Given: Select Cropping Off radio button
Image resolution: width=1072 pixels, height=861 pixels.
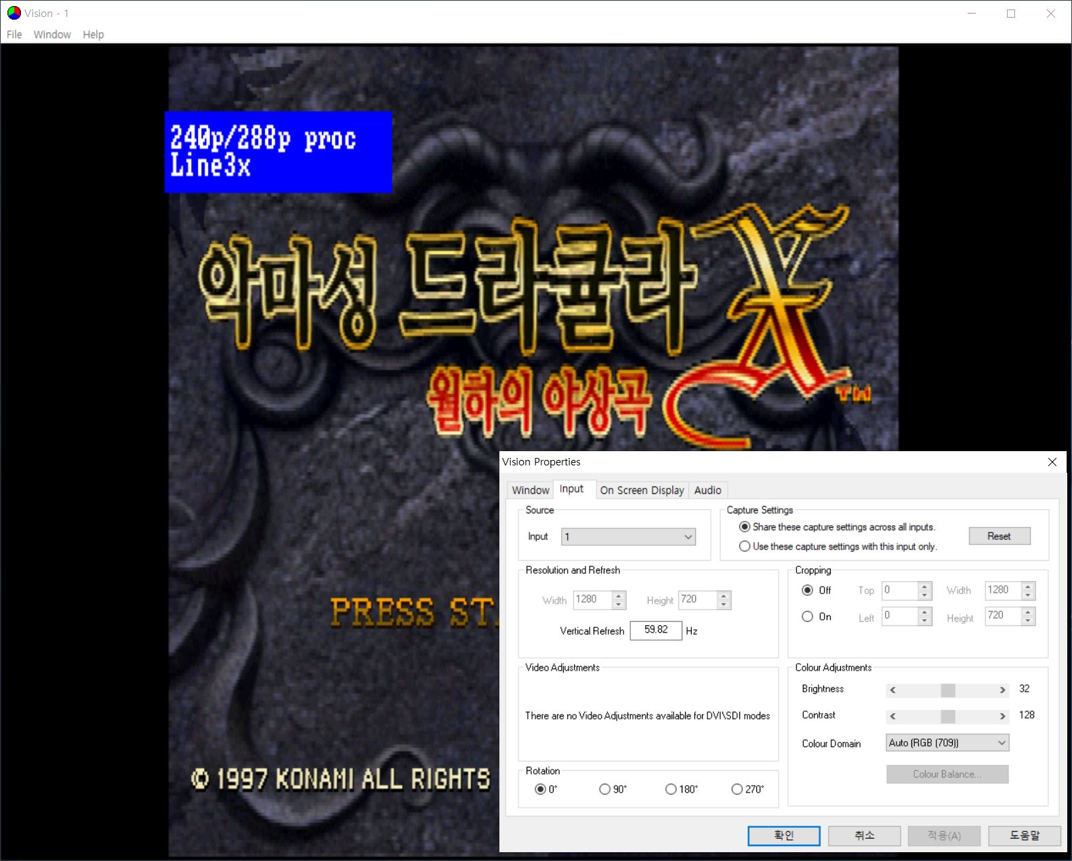Looking at the screenshot, I should coord(808,590).
